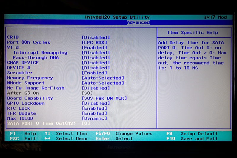The width and height of the screenshot is (237, 158).
Task: Toggle the VT-d Enabled value
Action: coord(95,47)
